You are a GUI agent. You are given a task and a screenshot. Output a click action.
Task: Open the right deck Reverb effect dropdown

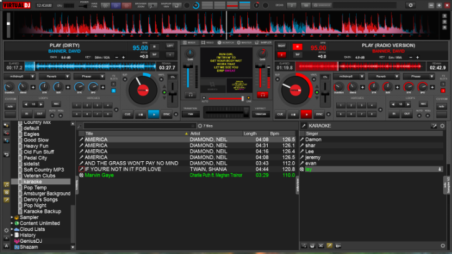pos(384,77)
